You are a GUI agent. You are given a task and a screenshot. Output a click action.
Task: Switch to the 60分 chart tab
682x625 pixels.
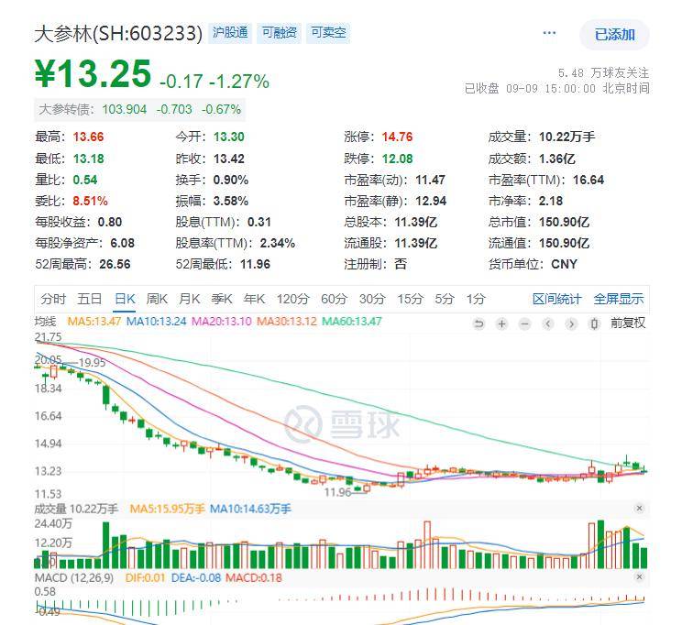tap(334, 300)
